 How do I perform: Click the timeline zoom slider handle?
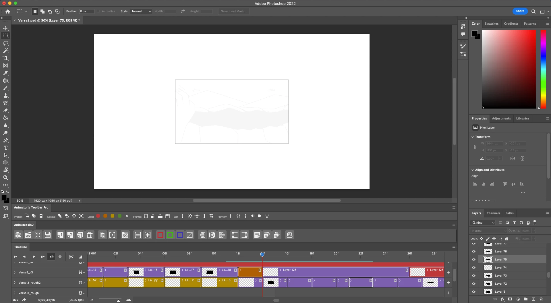118,301
